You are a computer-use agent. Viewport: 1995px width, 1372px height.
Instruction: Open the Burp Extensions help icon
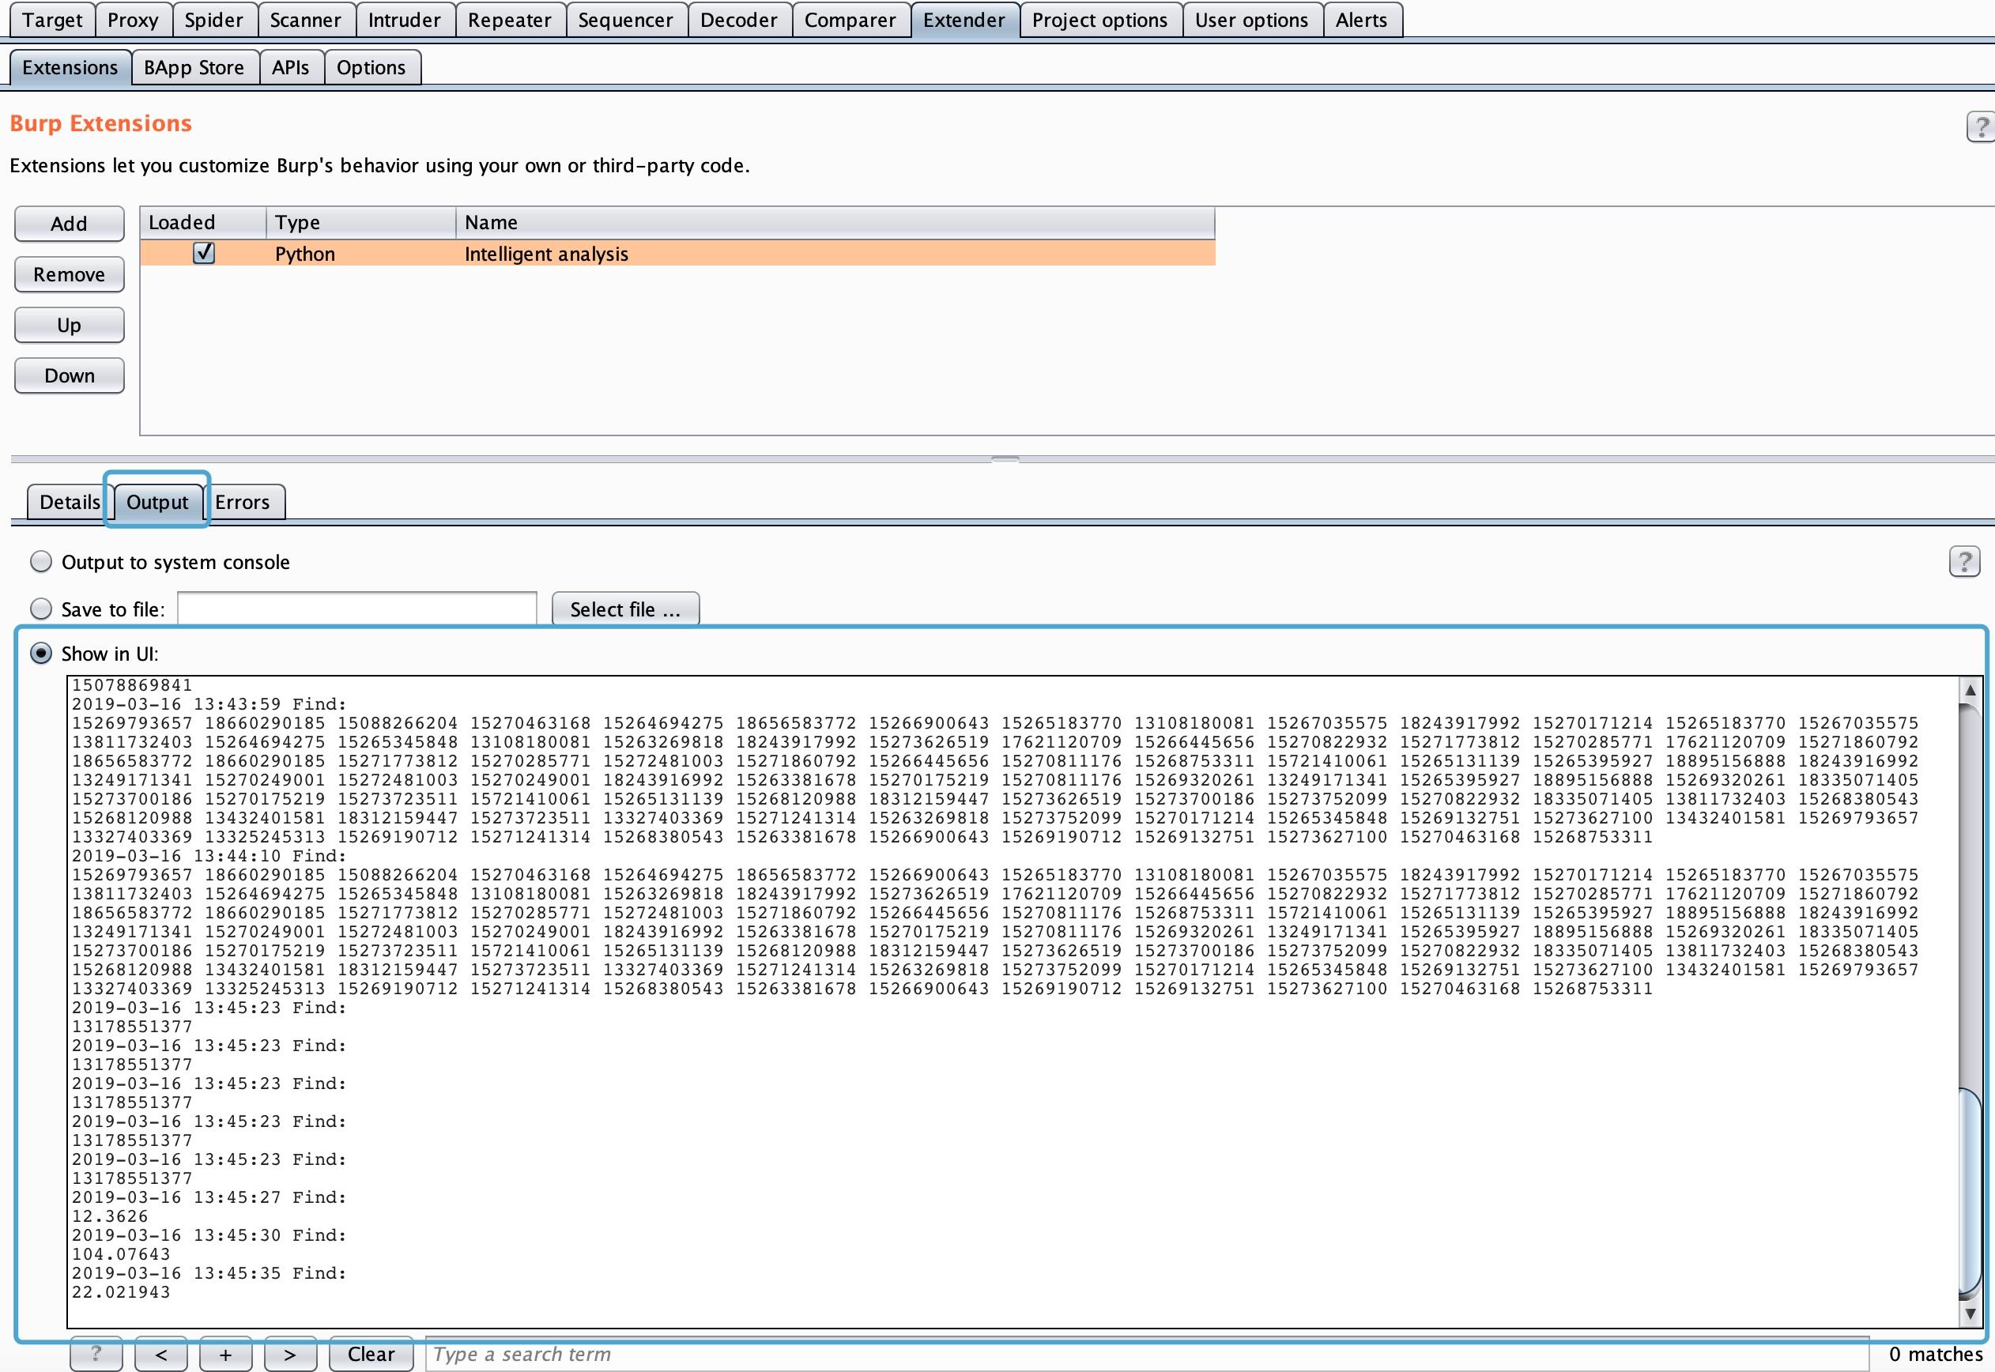tap(1981, 127)
